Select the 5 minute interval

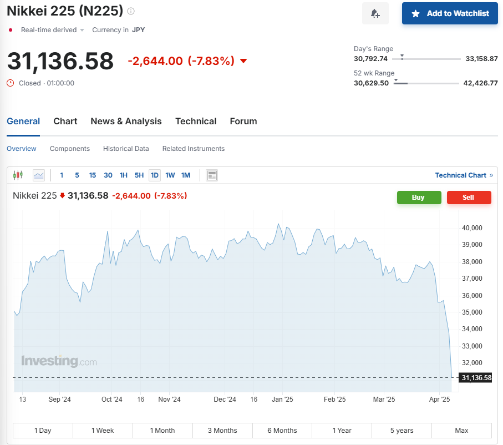[77, 175]
